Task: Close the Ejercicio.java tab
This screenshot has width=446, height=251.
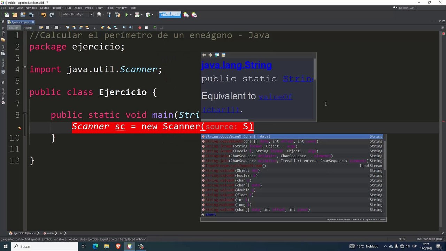Action: pos(33,22)
